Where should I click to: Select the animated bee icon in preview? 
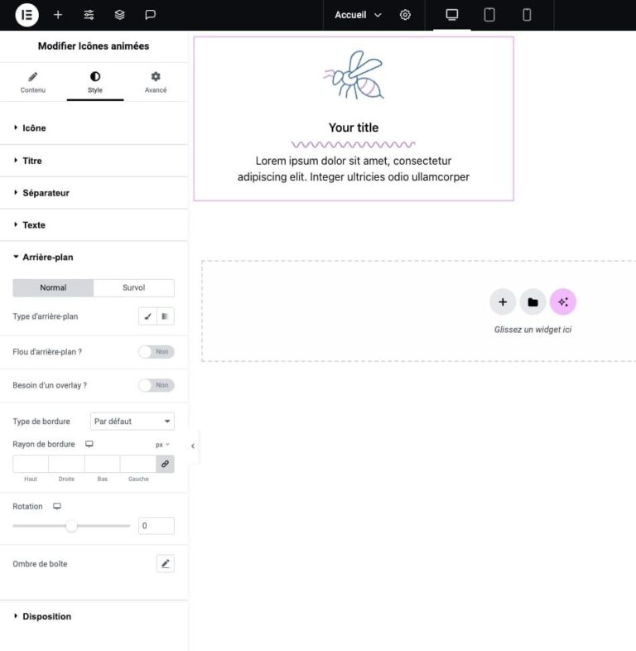354,75
